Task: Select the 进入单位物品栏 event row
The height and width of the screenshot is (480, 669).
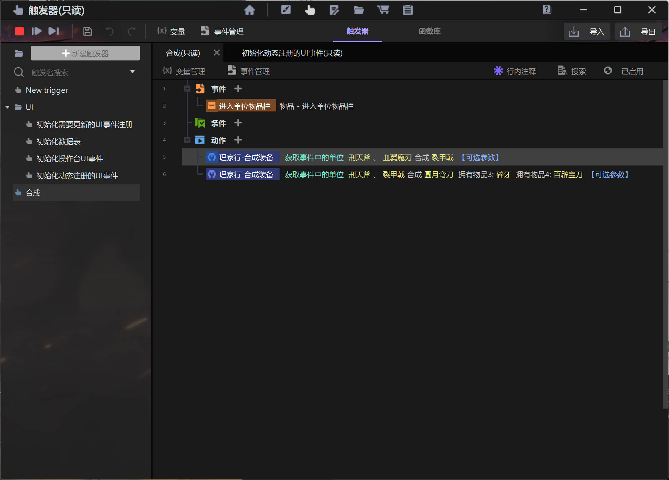Action: pos(241,106)
